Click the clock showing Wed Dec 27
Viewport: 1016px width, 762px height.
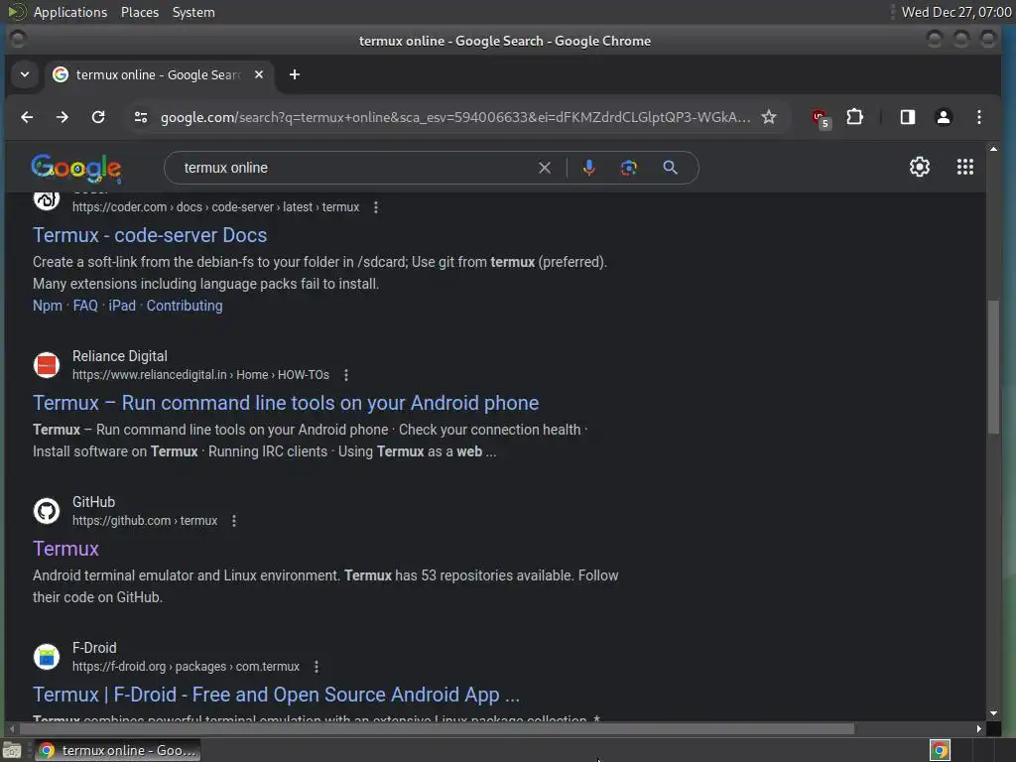click(955, 12)
